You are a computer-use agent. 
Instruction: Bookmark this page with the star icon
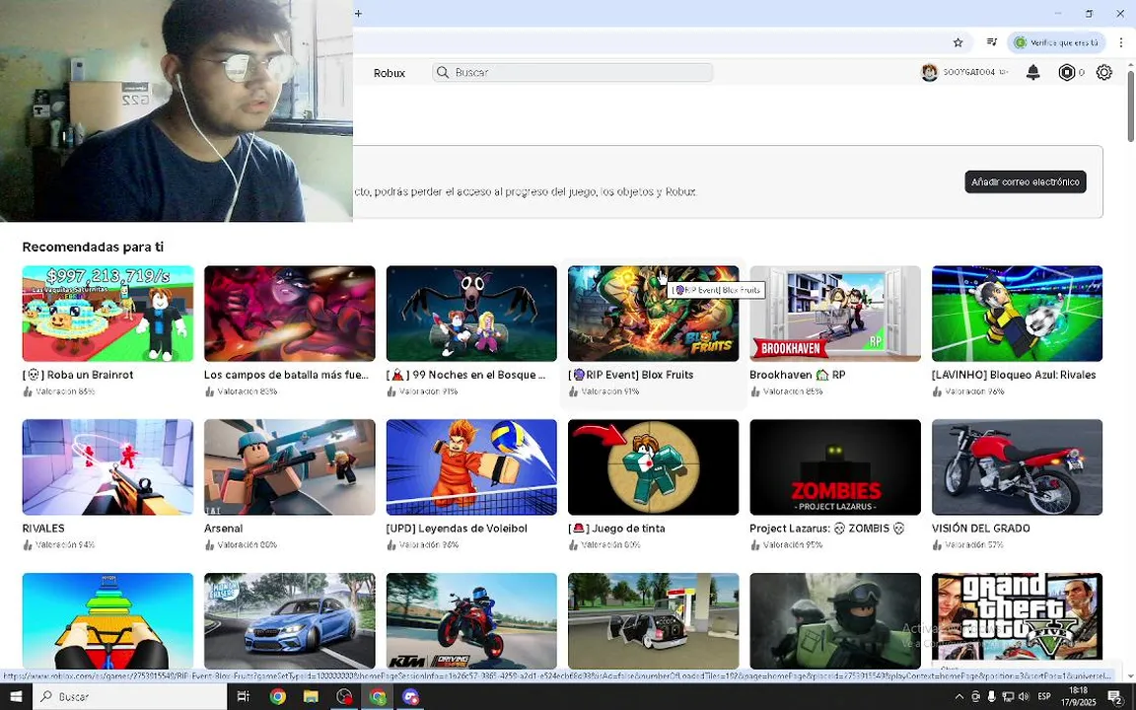pyautogui.click(x=958, y=42)
